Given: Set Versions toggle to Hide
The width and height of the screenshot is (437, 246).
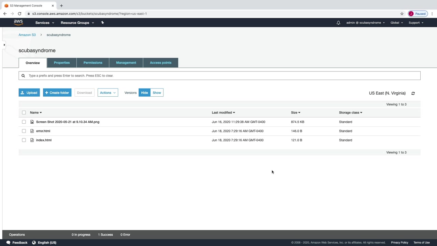Looking at the screenshot, I should click(x=144, y=93).
